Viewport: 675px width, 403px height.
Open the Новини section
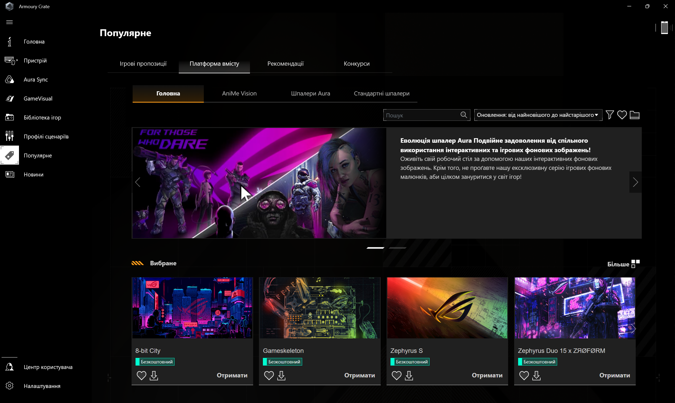[33, 174]
